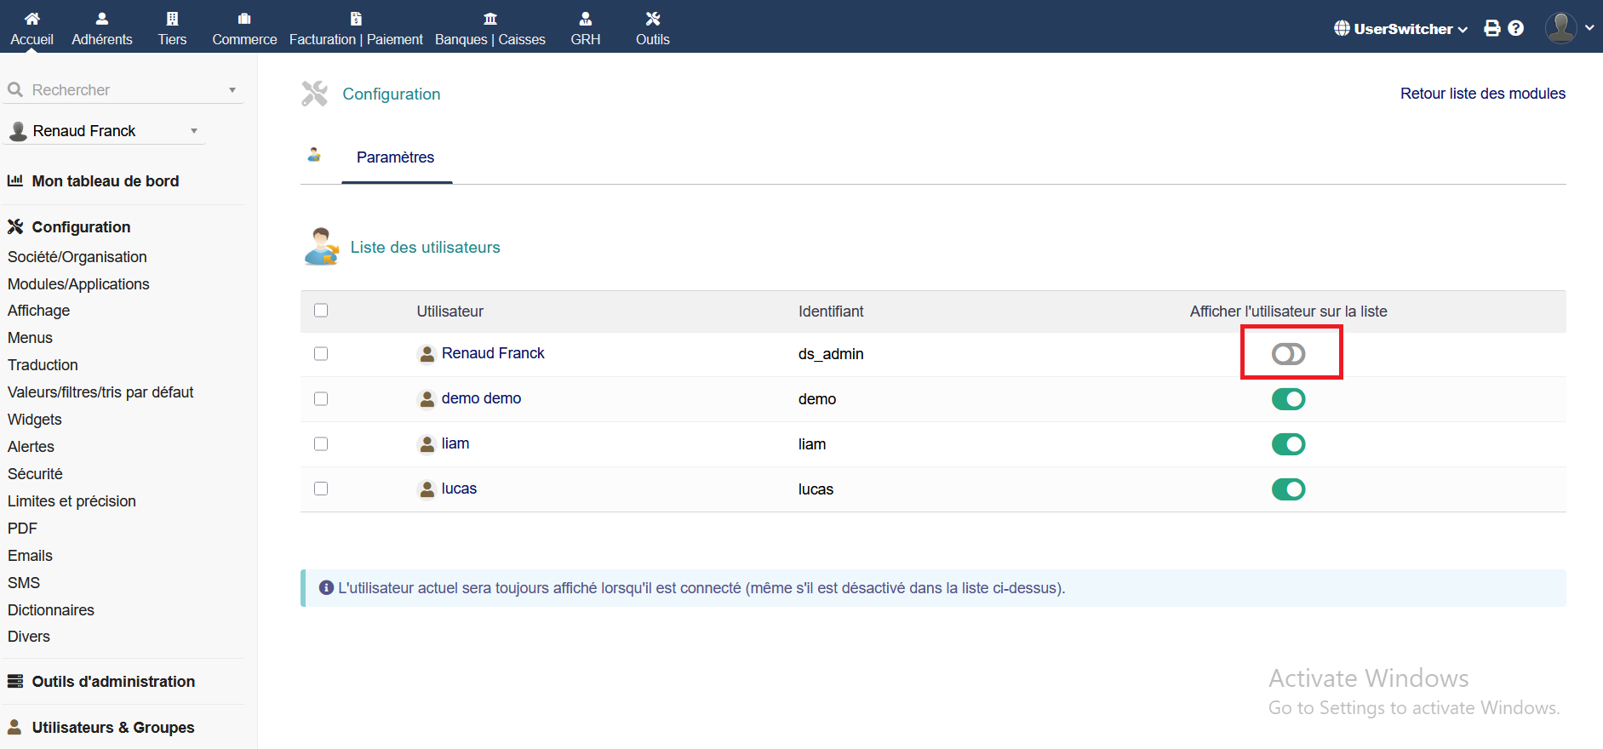Click the print page icon
This screenshot has width=1603, height=749.
pos(1491,28)
